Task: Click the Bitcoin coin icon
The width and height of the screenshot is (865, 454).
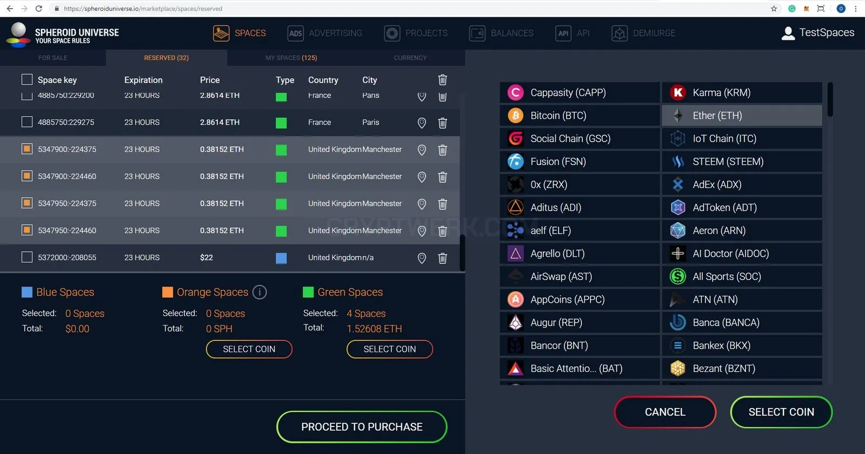Action: click(x=516, y=116)
